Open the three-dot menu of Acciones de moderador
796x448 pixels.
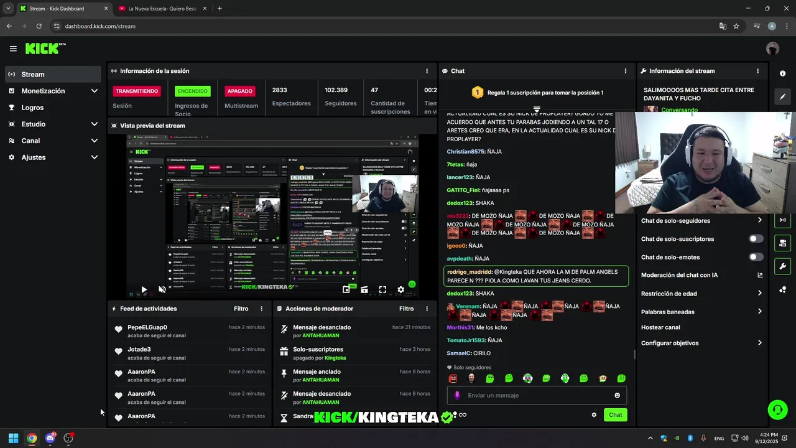pyautogui.click(x=427, y=309)
